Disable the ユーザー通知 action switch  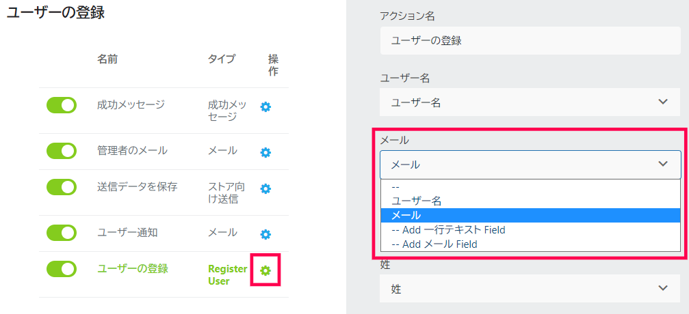pos(62,233)
